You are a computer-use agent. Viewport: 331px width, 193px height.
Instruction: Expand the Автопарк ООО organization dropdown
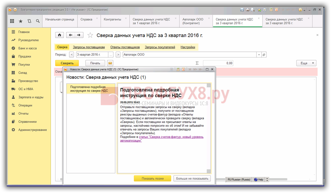(259, 55)
